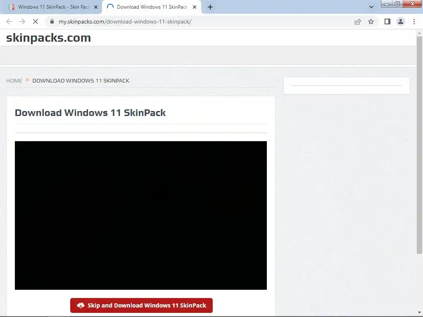Follow the HOME breadcrumb link

[14, 80]
